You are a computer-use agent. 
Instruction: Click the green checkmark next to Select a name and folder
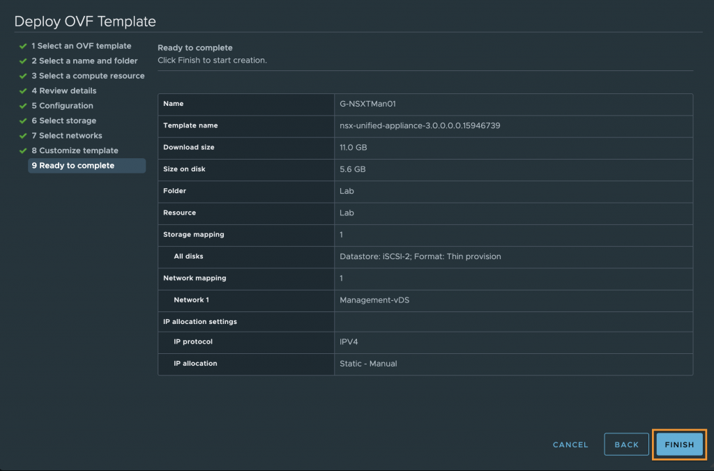(23, 61)
